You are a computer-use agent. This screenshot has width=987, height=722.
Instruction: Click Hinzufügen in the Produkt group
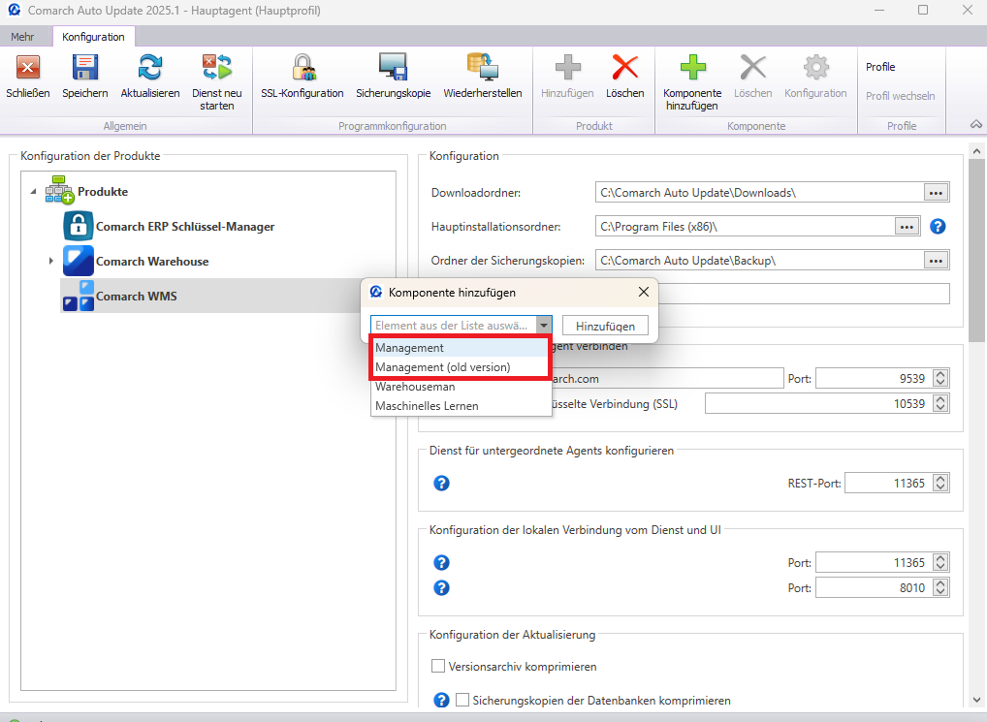(567, 67)
